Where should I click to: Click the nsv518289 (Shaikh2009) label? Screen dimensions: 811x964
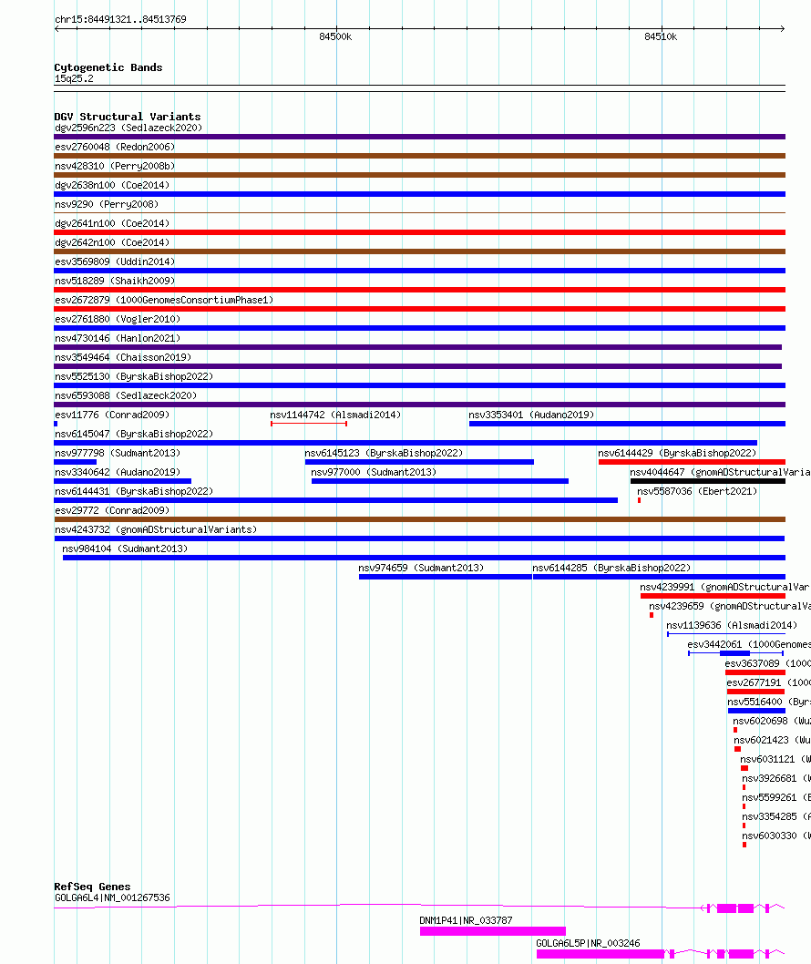click(115, 281)
